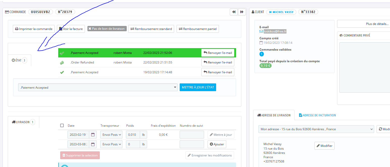Switch to Adresse de facturation tab
This screenshot has width=390, height=167.
point(317,115)
